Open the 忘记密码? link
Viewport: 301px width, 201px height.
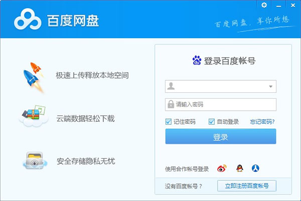(262, 122)
